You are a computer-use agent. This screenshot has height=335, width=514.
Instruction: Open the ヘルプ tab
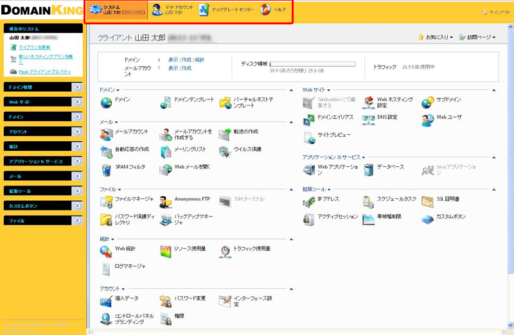pos(273,10)
